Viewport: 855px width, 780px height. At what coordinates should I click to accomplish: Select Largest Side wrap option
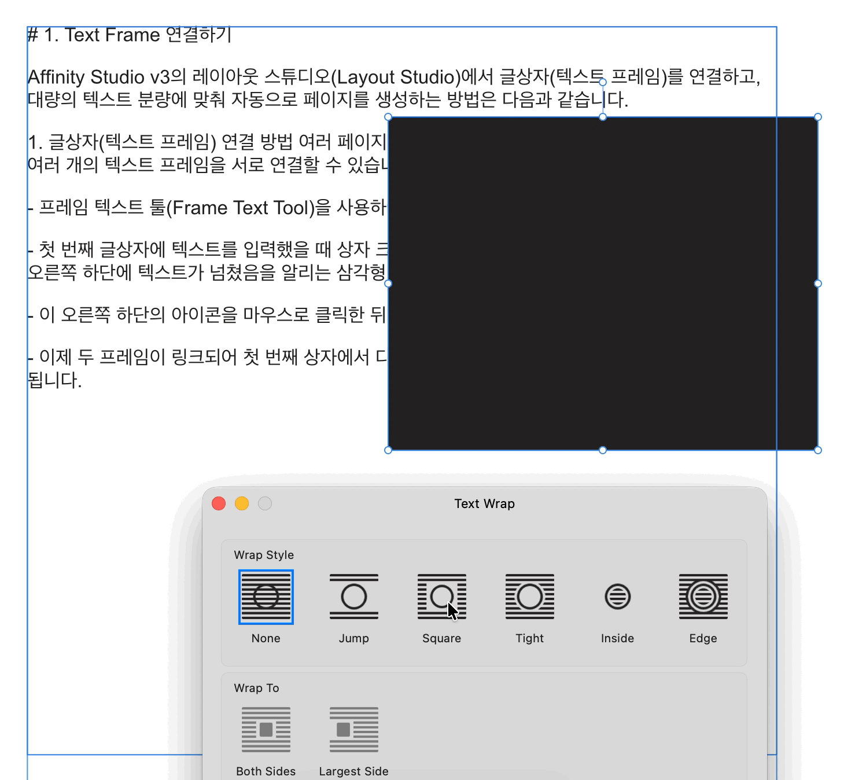354,730
